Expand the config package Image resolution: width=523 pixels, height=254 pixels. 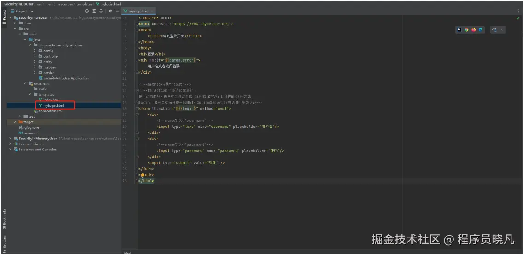pyautogui.click(x=35, y=51)
